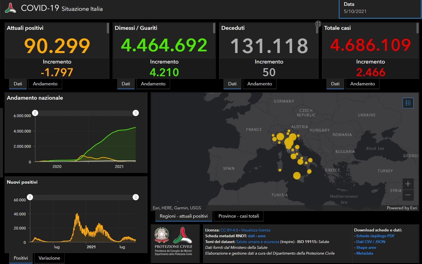Click the Data date field 5/10/2021
Viewport: 422px width, 264px height.
point(355,11)
